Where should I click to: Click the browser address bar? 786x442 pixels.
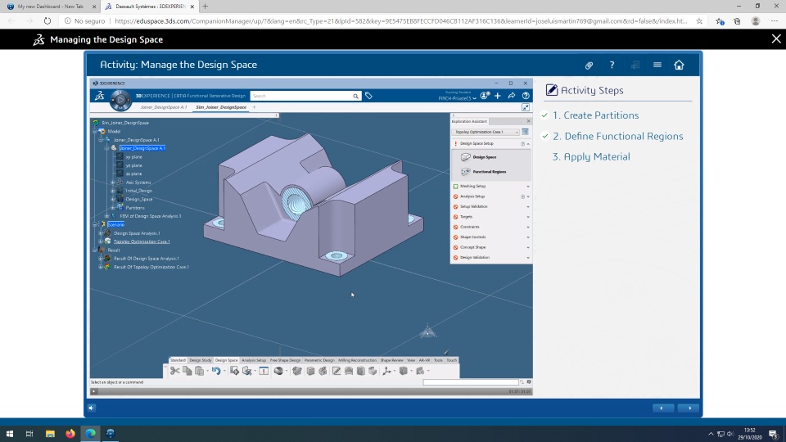pos(400,21)
